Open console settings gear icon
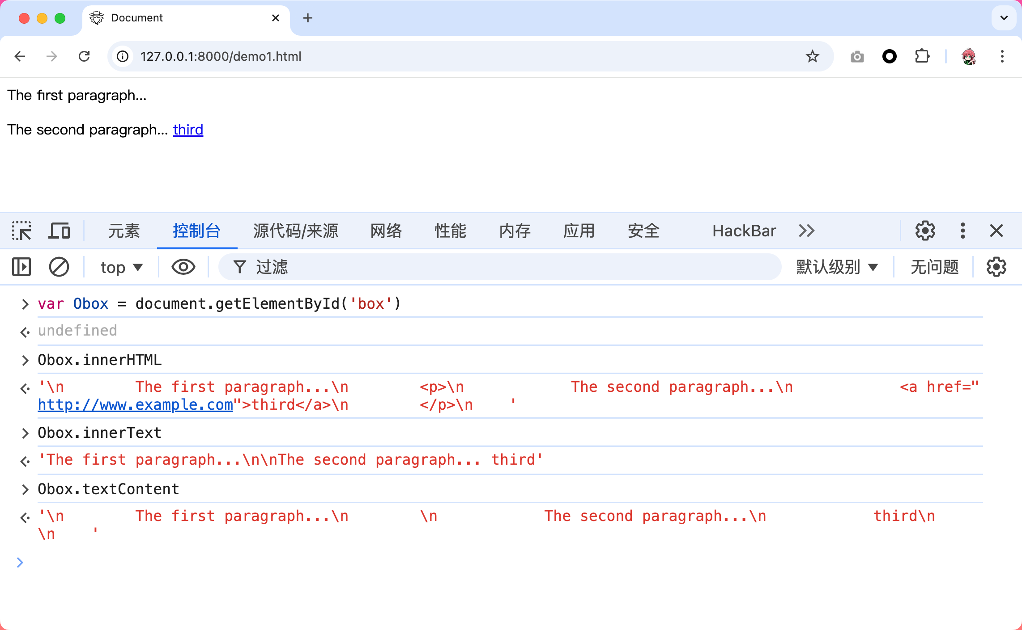Image resolution: width=1022 pixels, height=630 pixels. point(996,267)
